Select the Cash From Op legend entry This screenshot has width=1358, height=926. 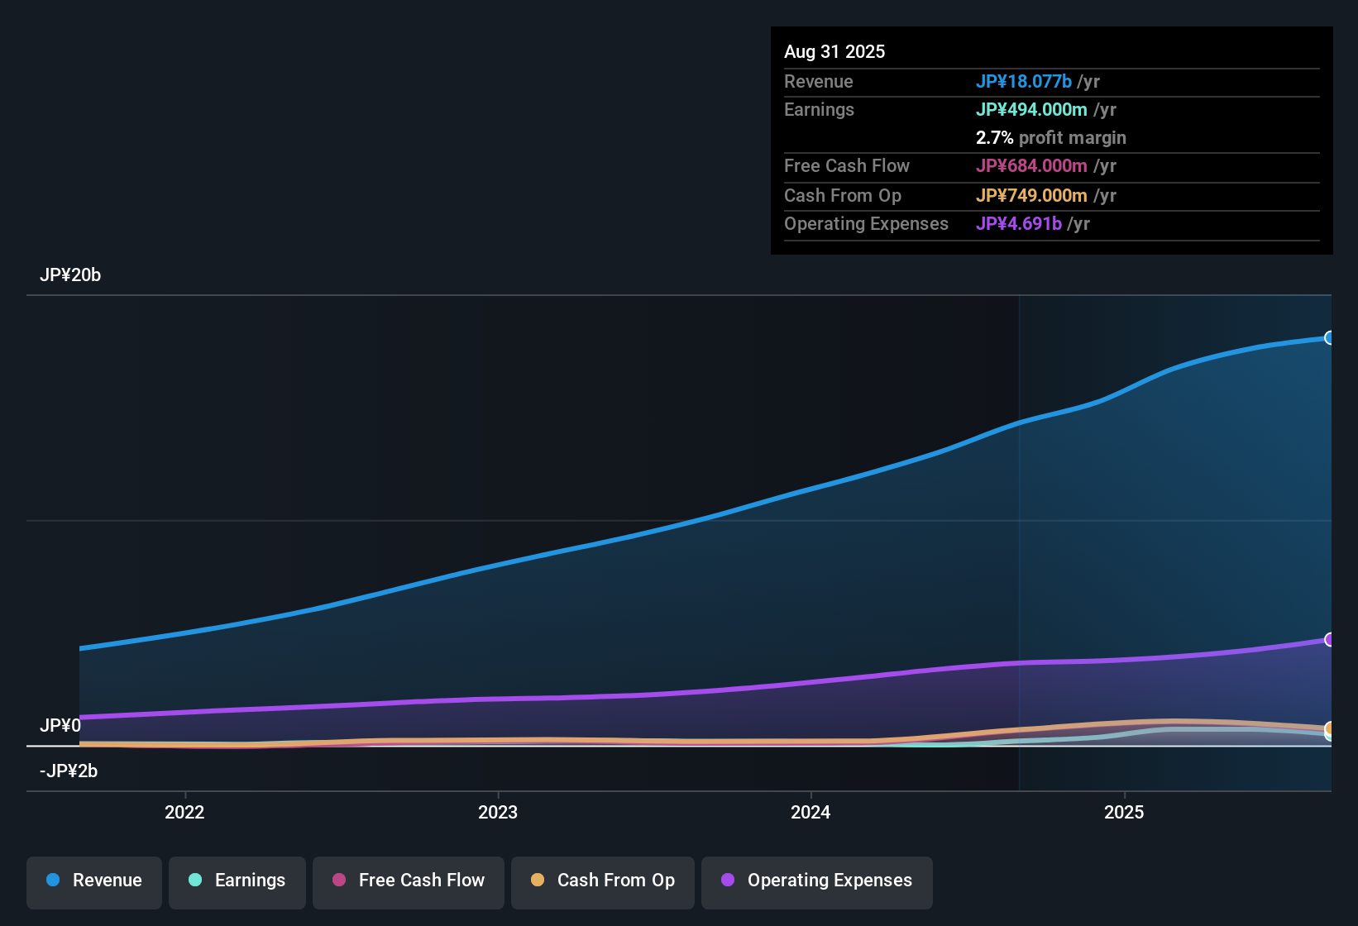click(x=602, y=881)
